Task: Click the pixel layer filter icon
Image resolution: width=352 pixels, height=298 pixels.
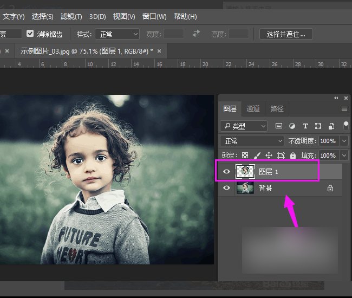Action: [x=279, y=126]
